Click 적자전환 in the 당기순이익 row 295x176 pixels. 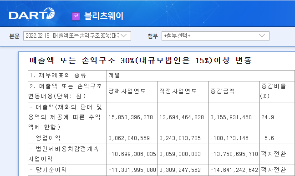click(x=274, y=170)
